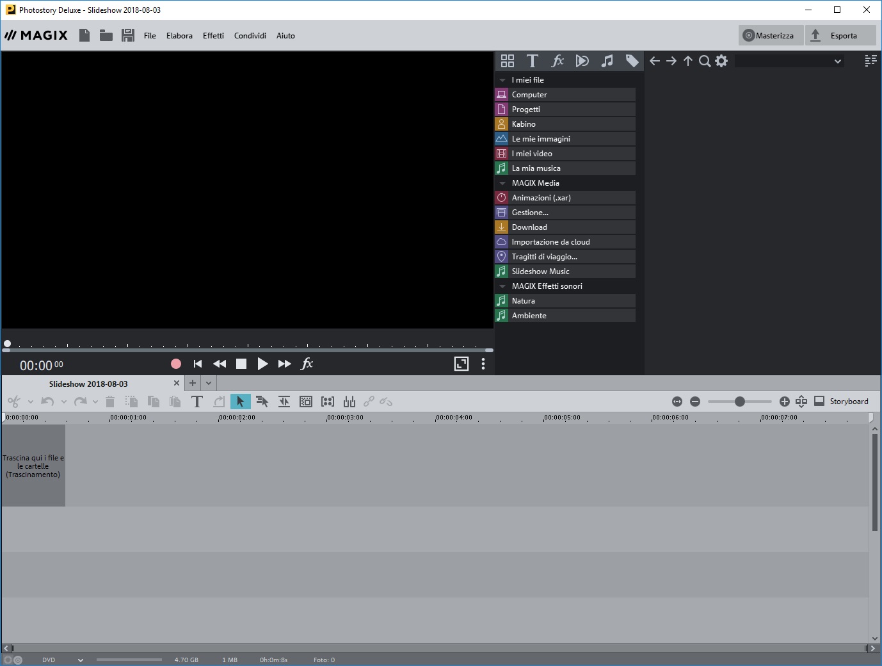882x666 pixels.
Task: Open 'La mia musica' folder
Action: [x=565, y=168]
